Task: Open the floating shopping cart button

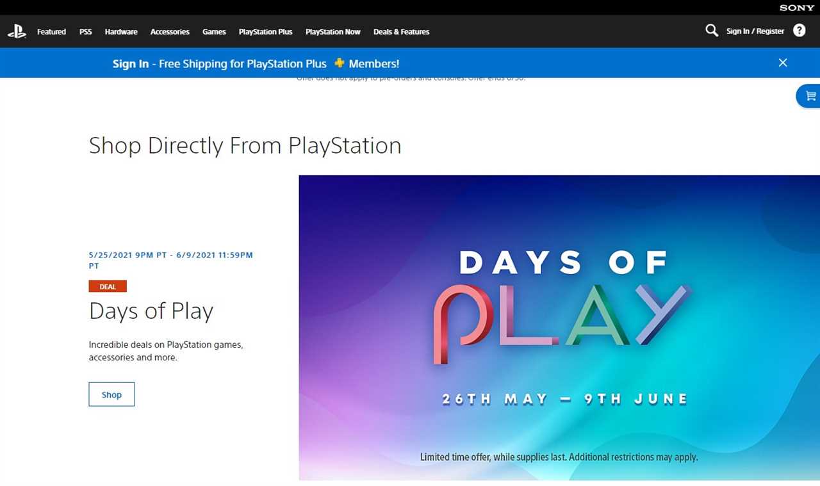Action: coord(809,96)
